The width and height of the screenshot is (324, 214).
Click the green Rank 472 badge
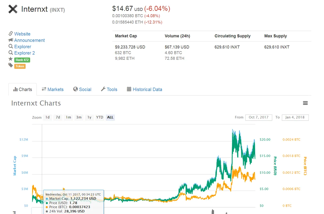22,60
